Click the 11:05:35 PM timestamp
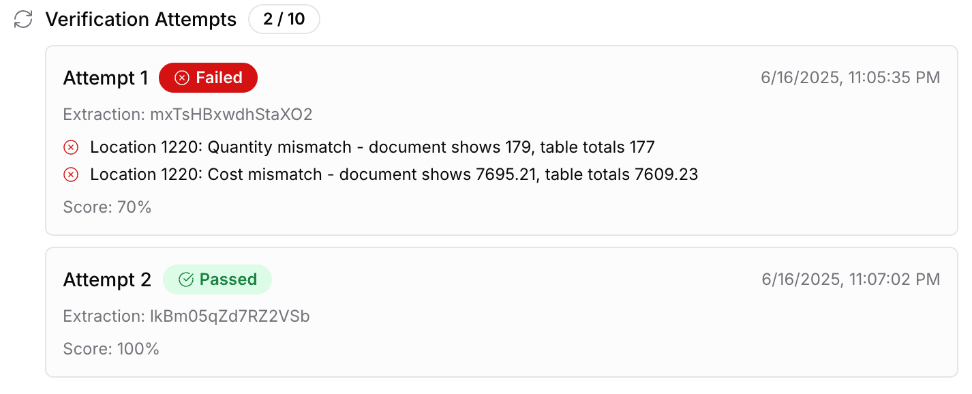Screen dimensions: 972x394 coord(894,78)
